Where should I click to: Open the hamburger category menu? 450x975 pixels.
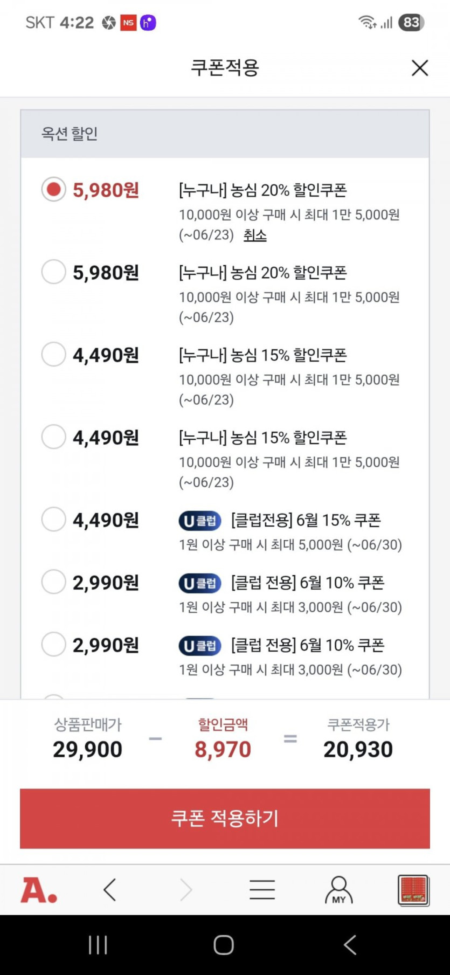coord(262,890)
